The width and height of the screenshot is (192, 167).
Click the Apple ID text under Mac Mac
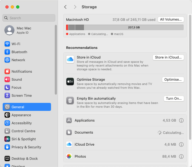pyautogui.click(x=23, y=33)
